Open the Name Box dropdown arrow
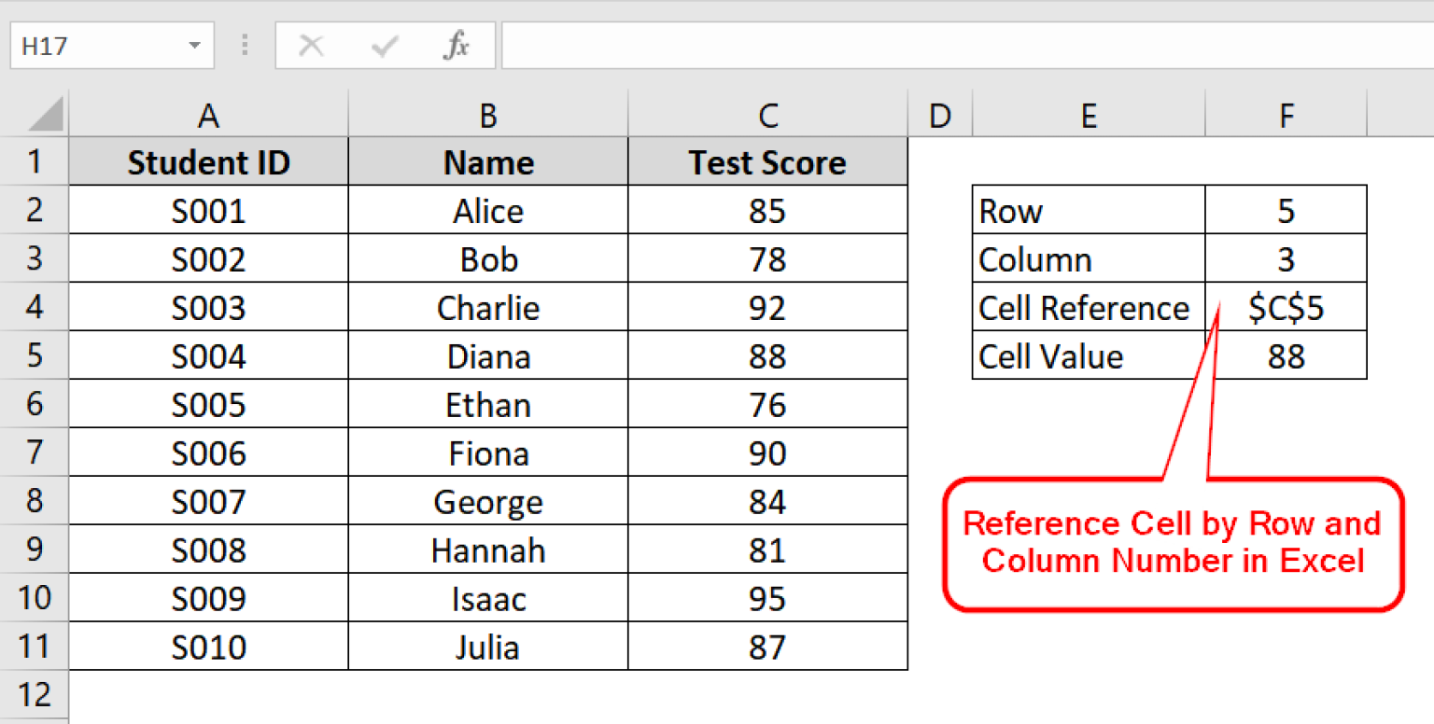The image size is (1434, 724). click(194, 46)
